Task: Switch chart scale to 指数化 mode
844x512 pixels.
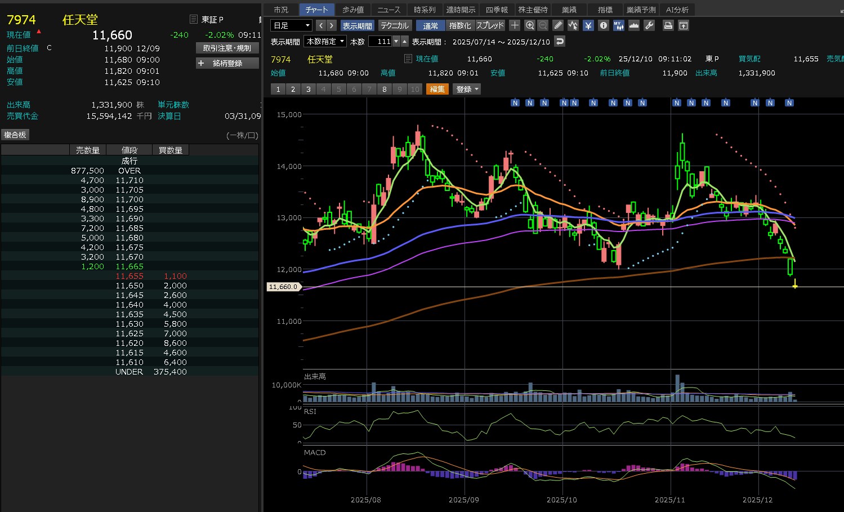Action: click(x=460, y=25)
